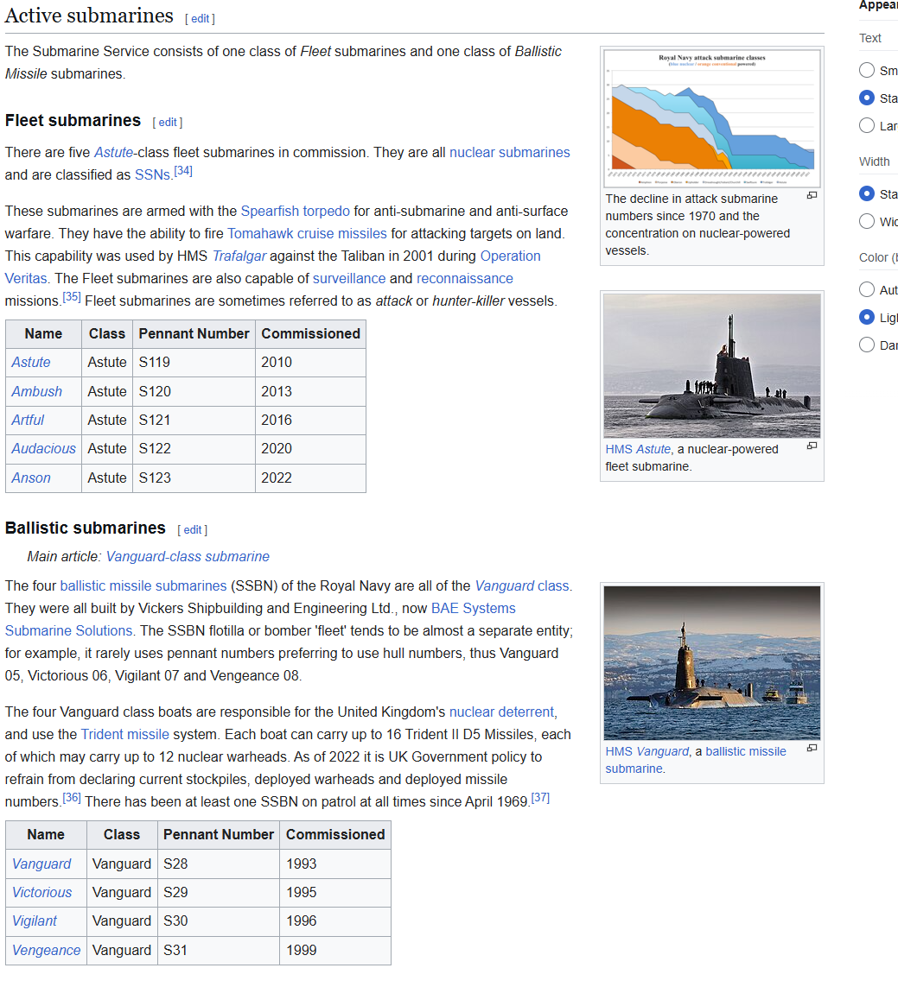Open citation reference 36
This screenshot has width=898, height=987.
71,798
